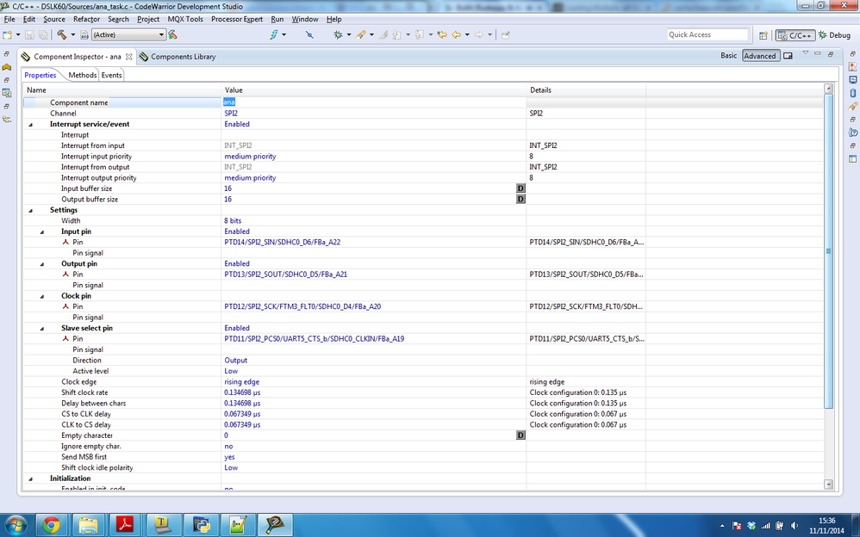Click the Shift clock rate value 0.134698 µs
860x537 pixels.
point(242,392)
